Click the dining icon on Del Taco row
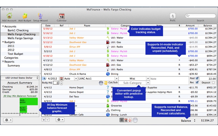The image size is (218, 136). coord(108,97)
